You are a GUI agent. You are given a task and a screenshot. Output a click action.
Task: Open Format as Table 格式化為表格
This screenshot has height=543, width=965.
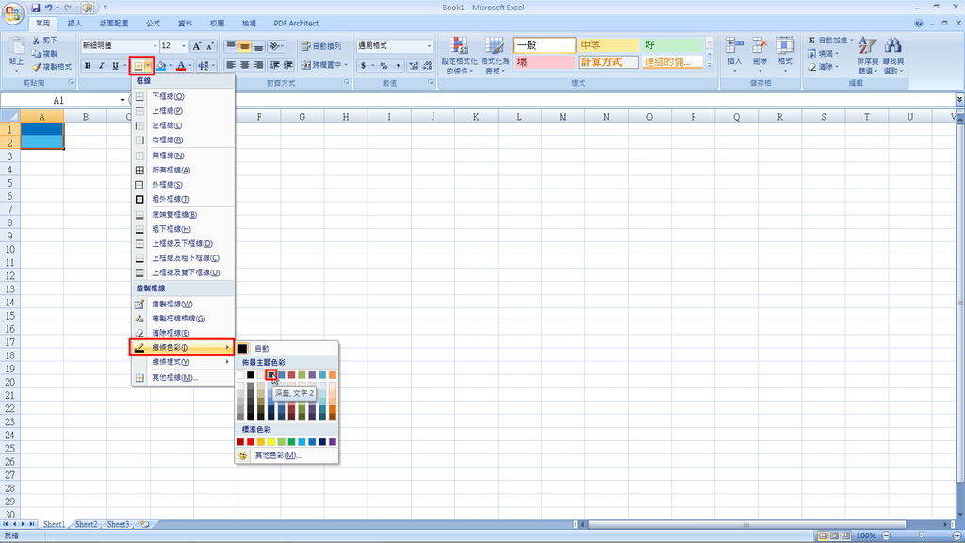[x=494, y=56]
